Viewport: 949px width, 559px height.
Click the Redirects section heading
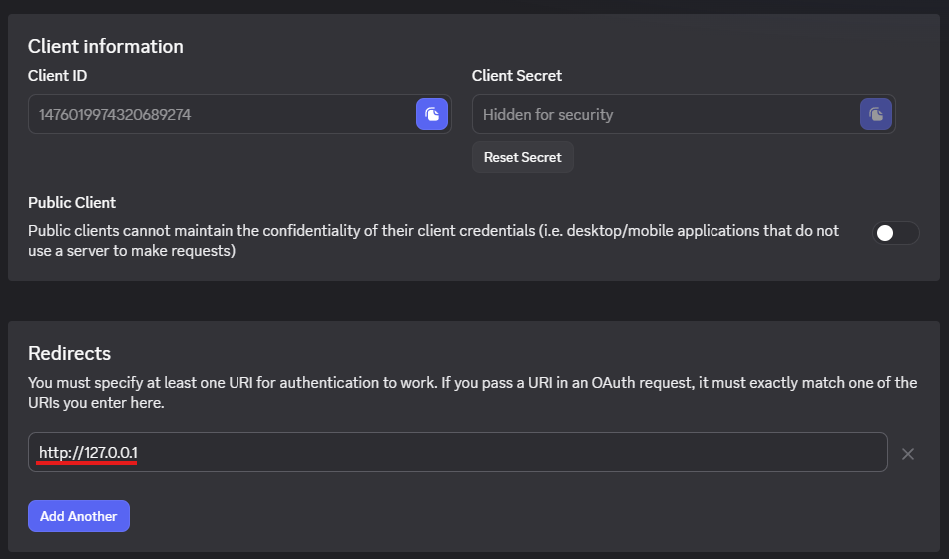(69, 353)
